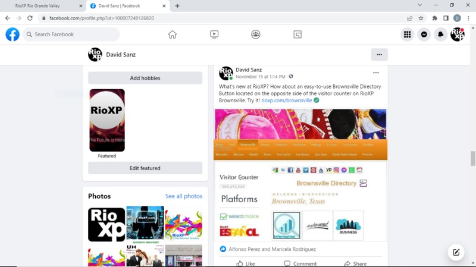Image resolution: width=476 pixels, height=267 pixels.
Task: Click the Add hobbies button
Action: (145, 78)
